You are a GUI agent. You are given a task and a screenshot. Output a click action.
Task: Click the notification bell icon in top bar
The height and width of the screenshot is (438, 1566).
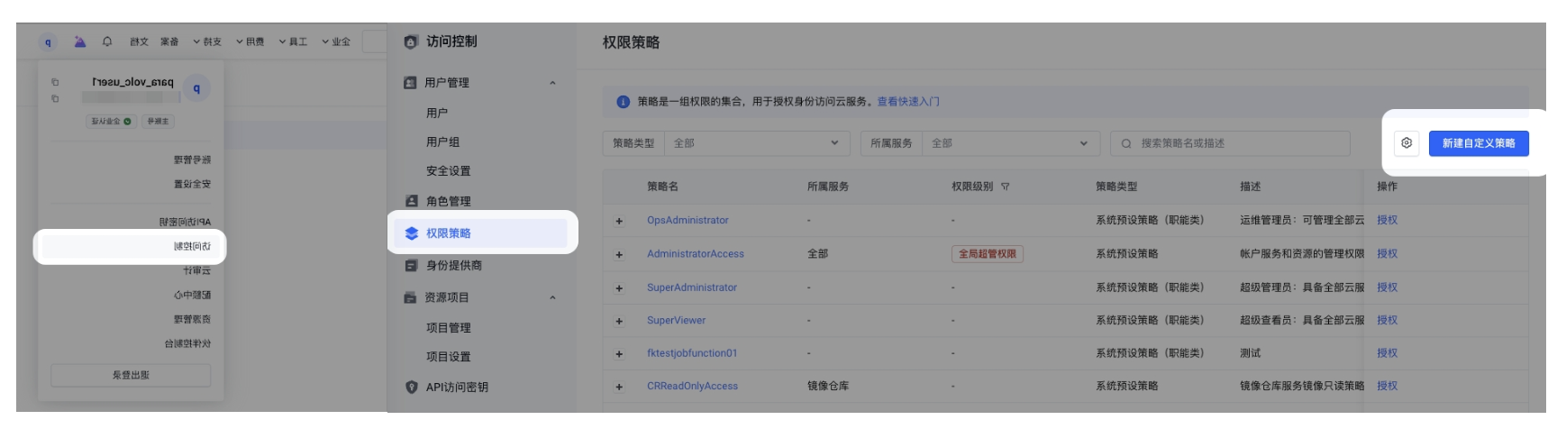[x=107, y=41]
